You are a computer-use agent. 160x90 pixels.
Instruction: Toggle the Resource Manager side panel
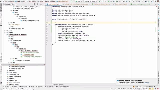tap(1, 19)
